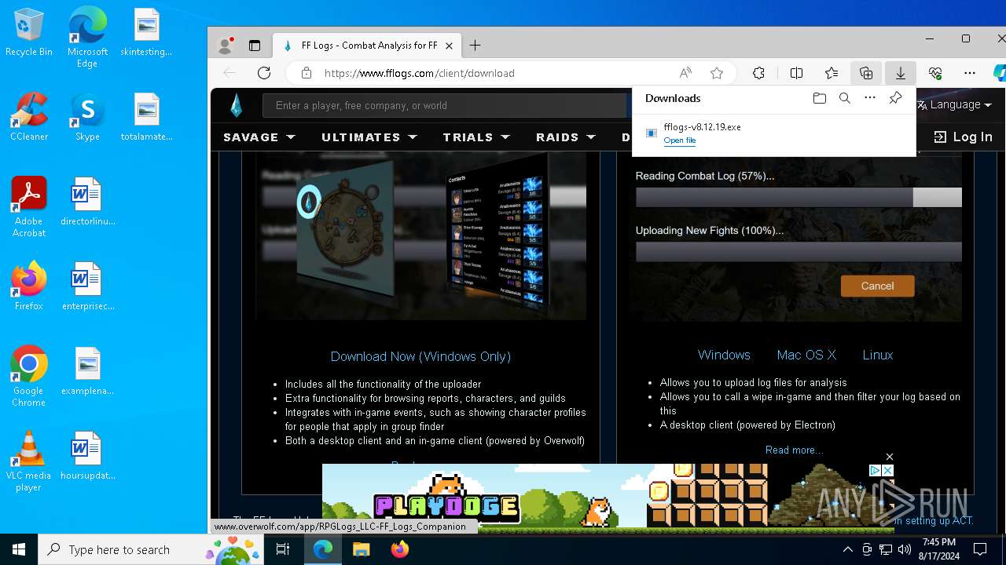Open Recycle Bin desktop icon
The image size is (1006, 565).
coord(29,33)
